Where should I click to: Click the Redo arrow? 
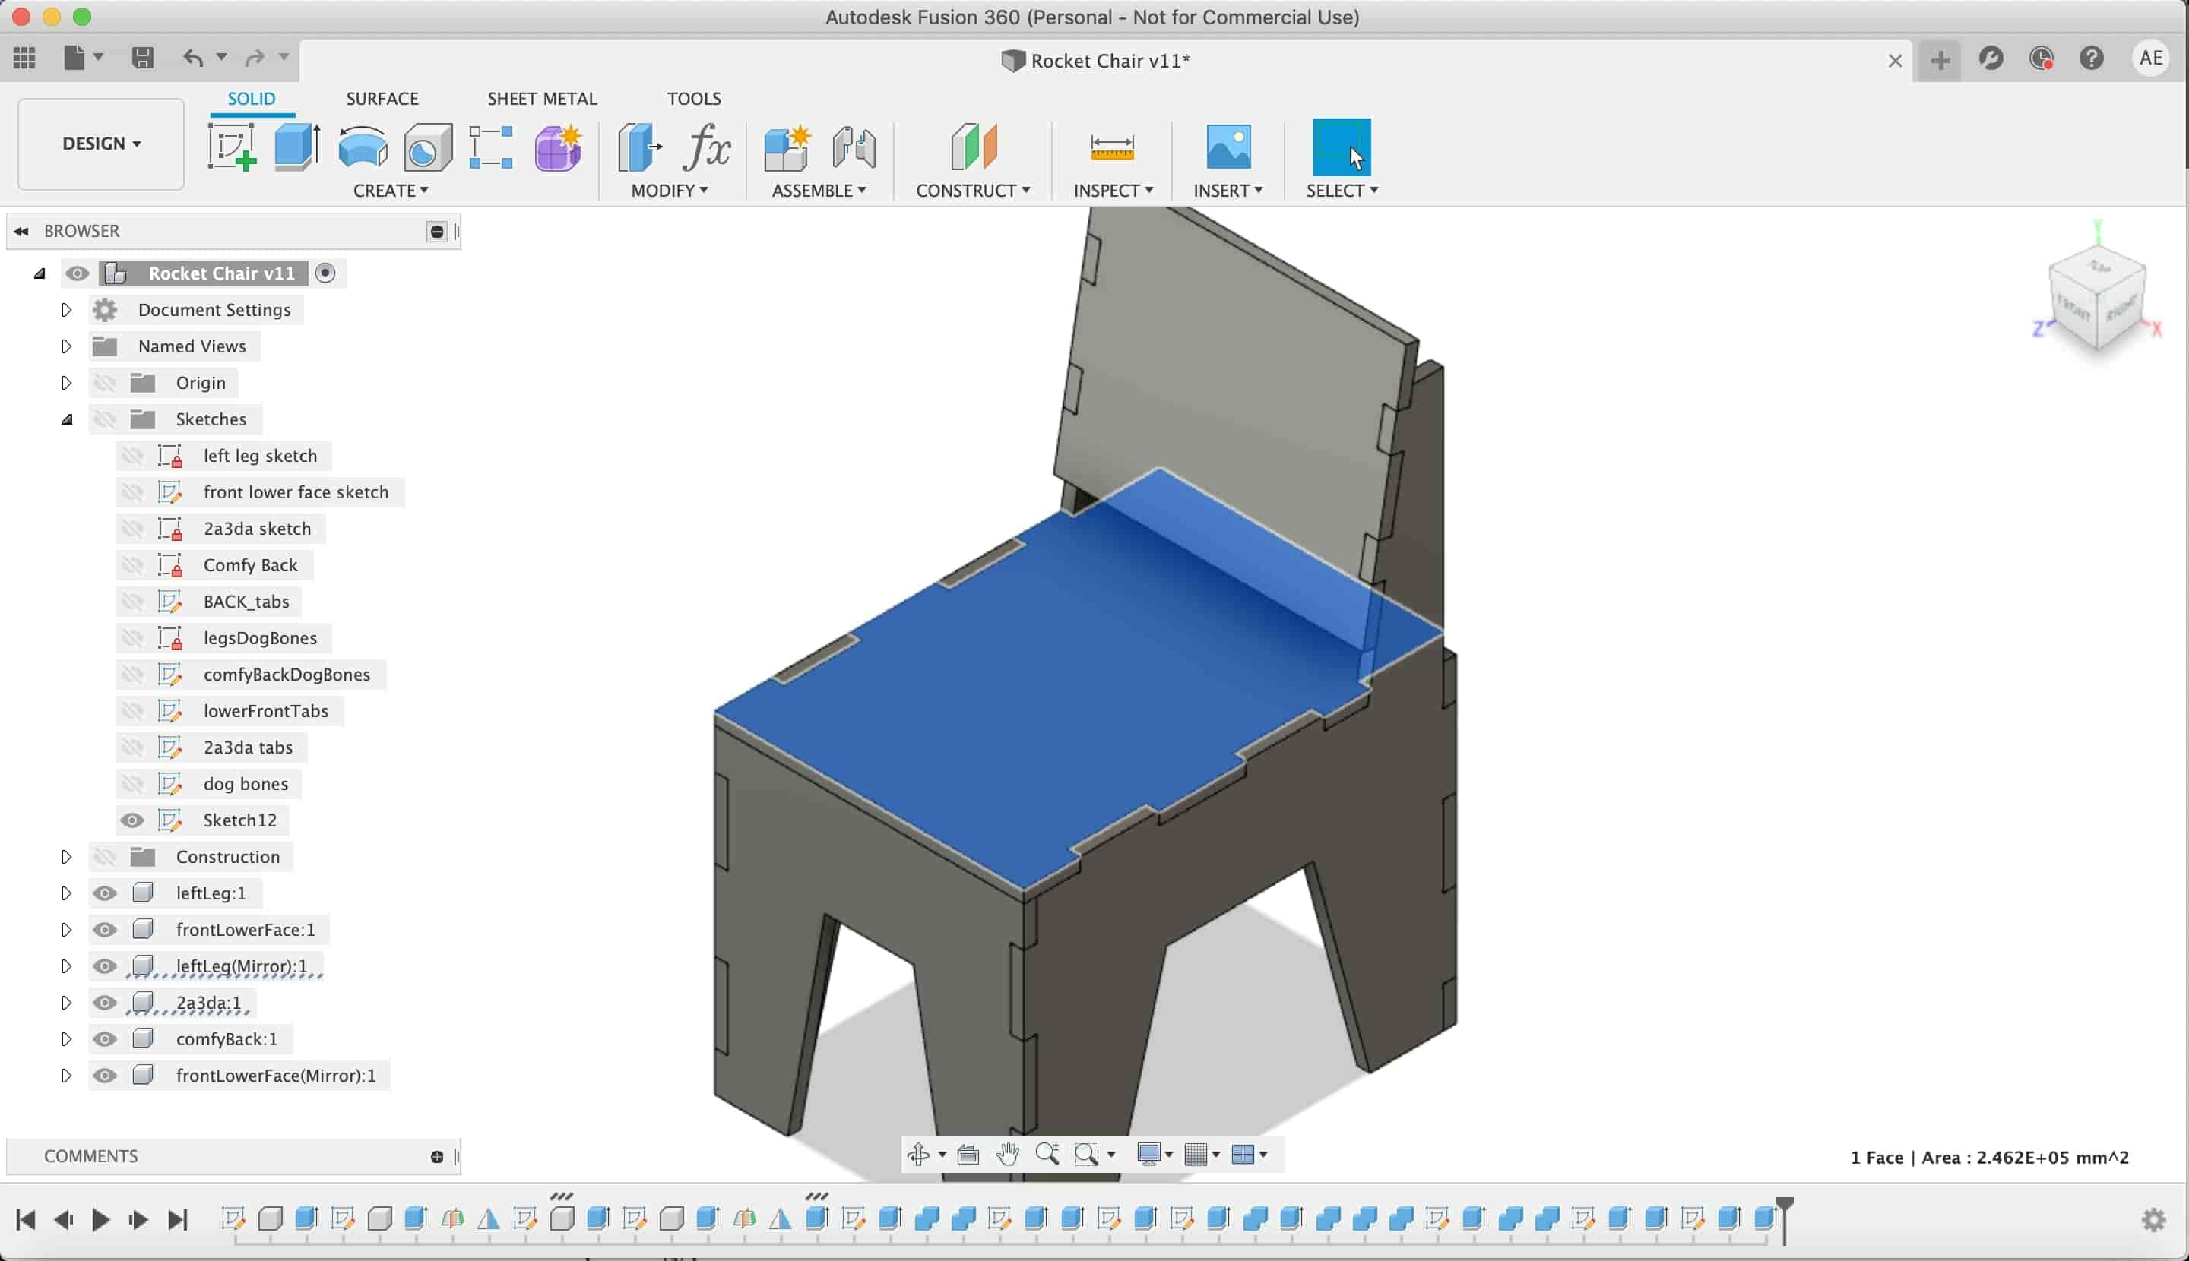(255, 58)
